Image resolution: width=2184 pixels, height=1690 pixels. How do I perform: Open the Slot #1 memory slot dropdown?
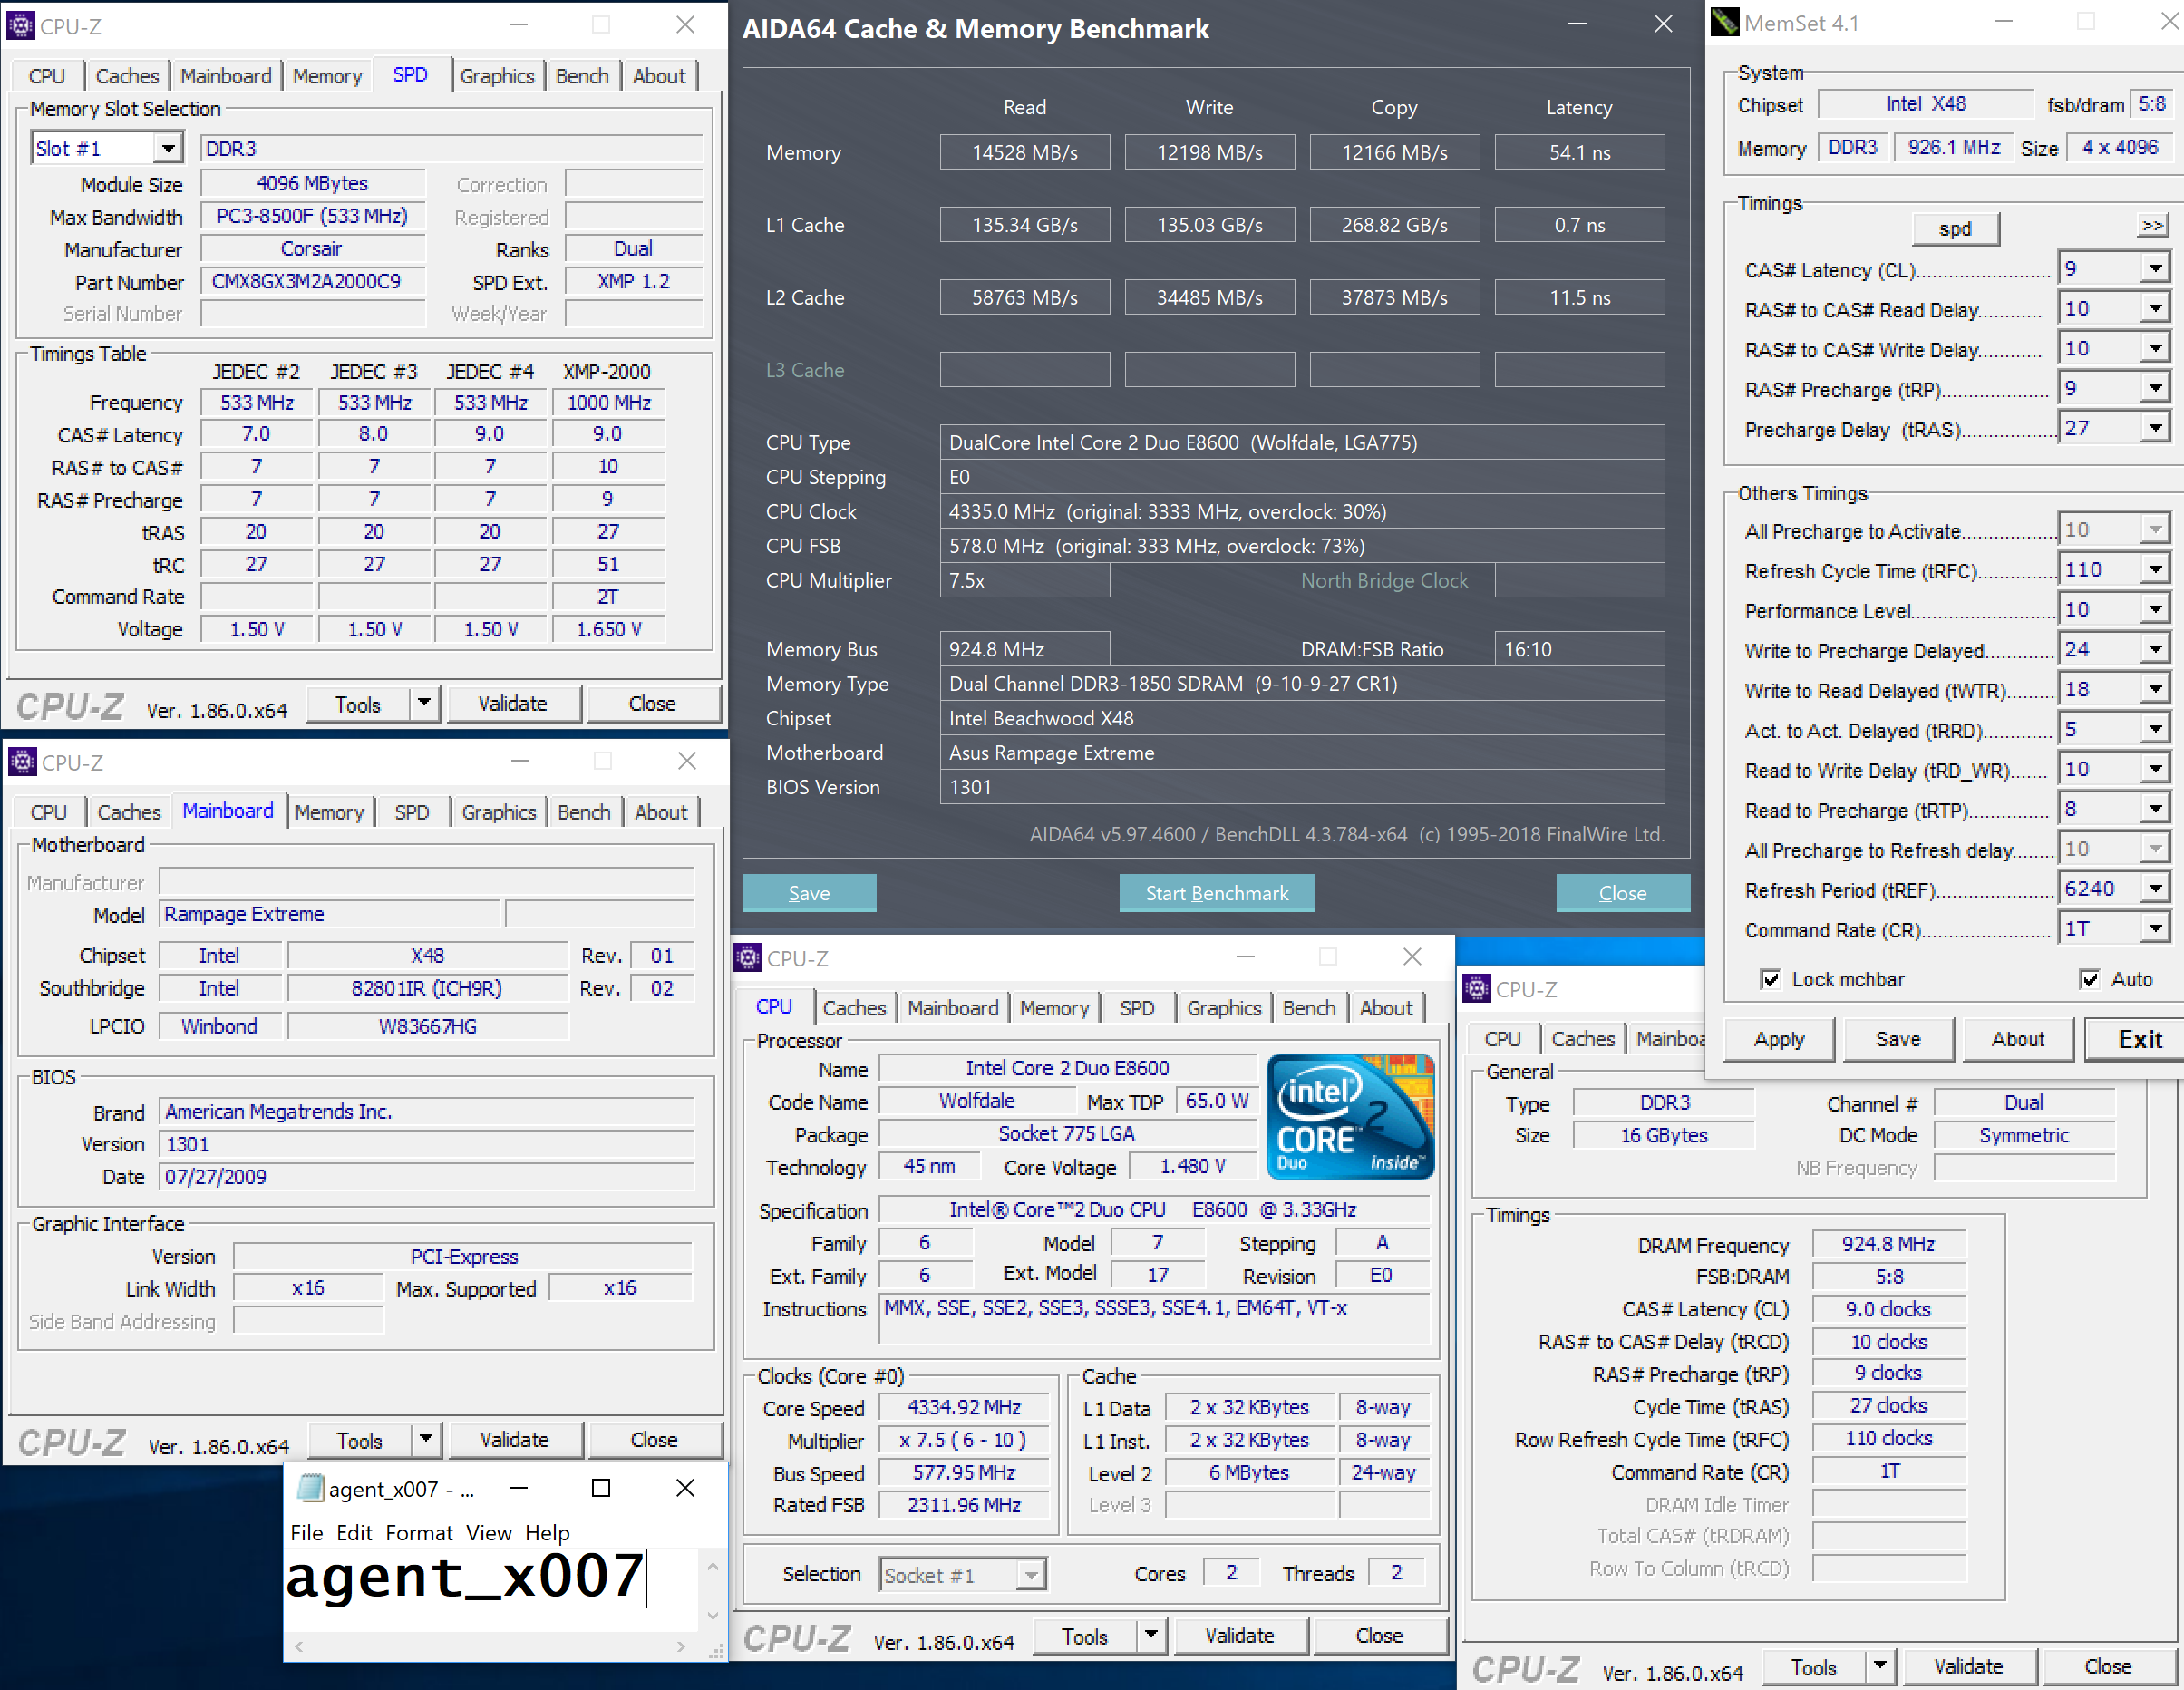pyautogui.click(x=169, y=149)
